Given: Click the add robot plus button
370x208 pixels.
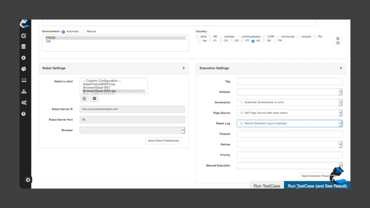Looking at the screenshot, I should tap(94, 98).
